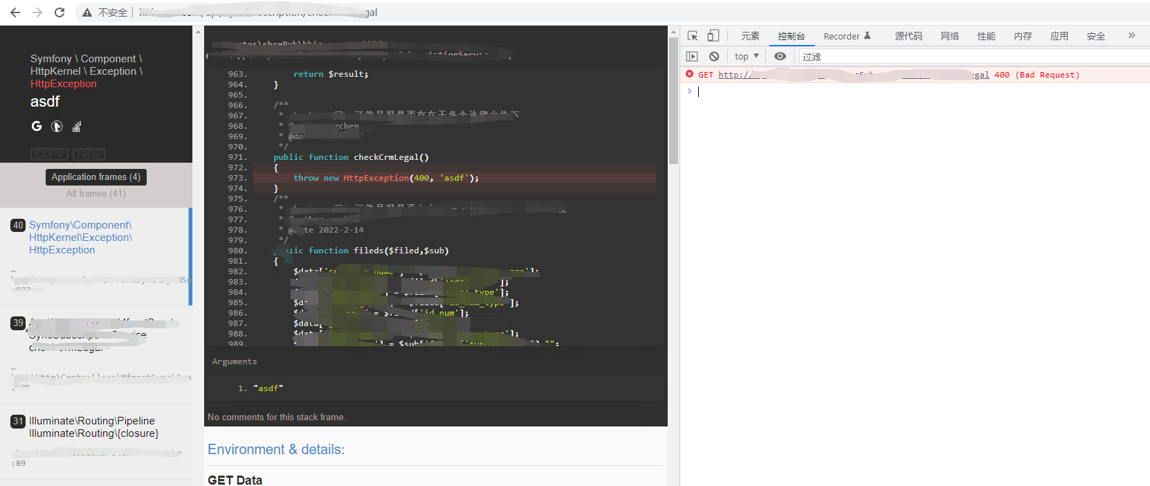Select stack frame 39
Image resolution: width=1150 pixels, height=486 pixels.
click(96, 354)
